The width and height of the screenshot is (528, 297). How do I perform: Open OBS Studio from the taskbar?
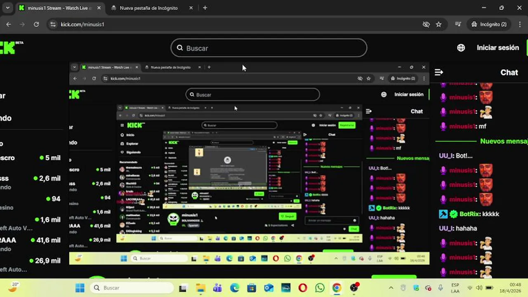354,288
